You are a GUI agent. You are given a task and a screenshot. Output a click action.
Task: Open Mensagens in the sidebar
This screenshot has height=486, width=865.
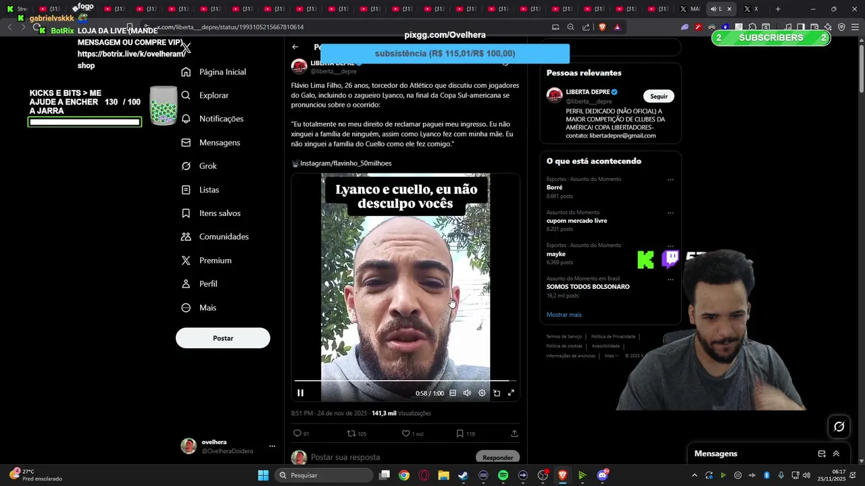coord(211,142)
